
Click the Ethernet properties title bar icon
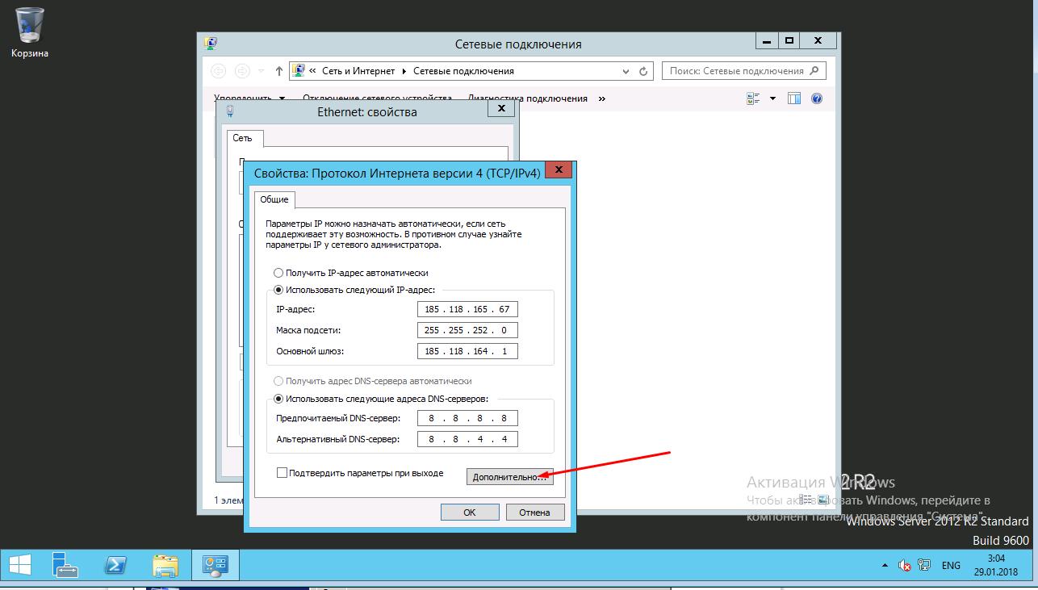coord(230,111)
